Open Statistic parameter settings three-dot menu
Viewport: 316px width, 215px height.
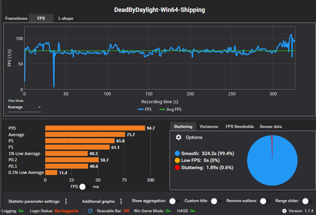66,201
